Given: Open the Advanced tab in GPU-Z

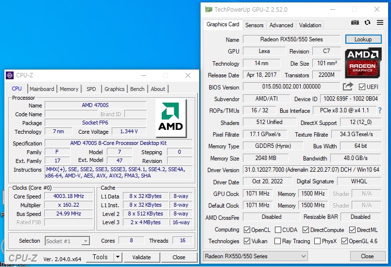Looking at the screenshot, I should tap(281, 25).
